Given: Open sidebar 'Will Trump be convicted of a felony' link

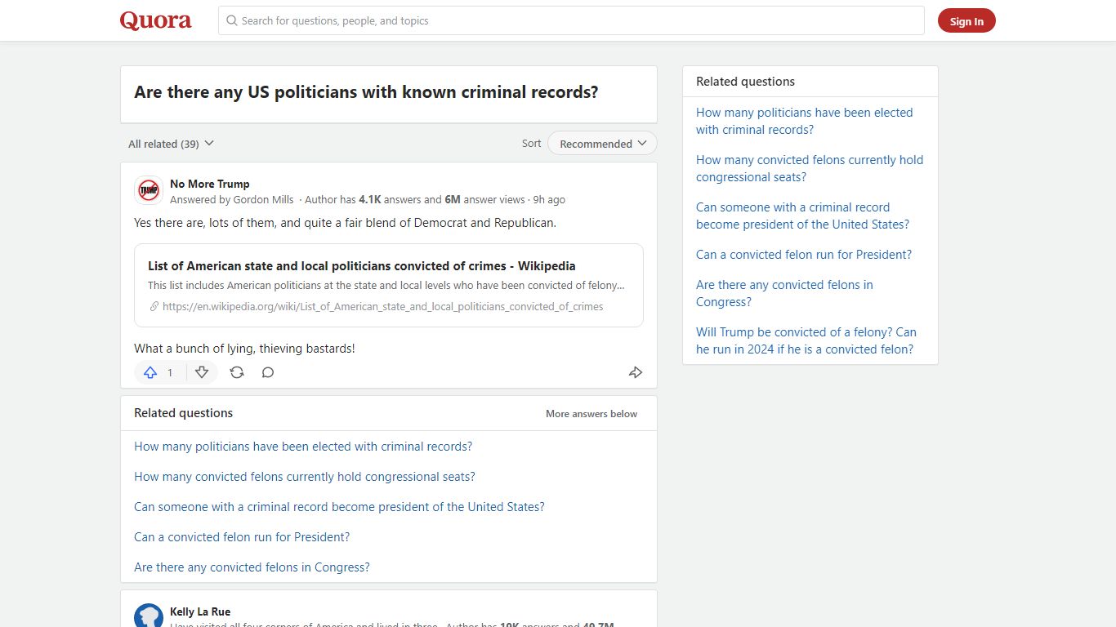Looking at the screenshot, I should [806, 340].
